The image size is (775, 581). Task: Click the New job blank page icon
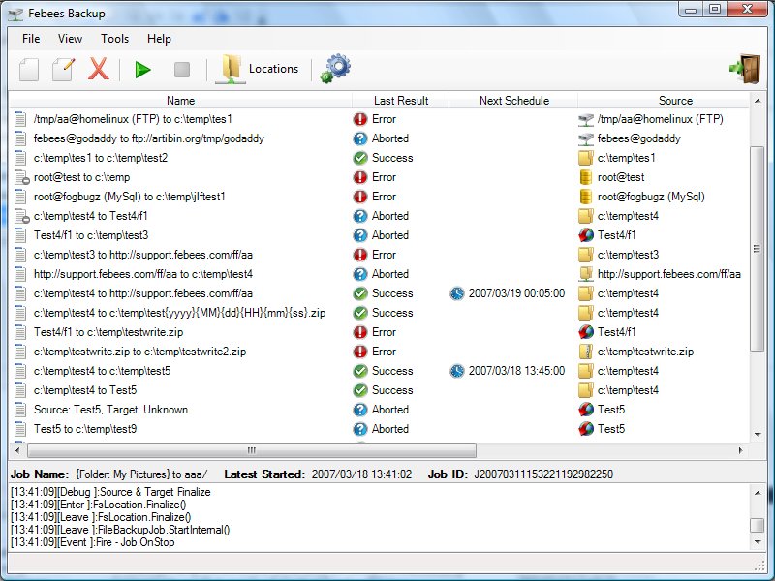tap(30, 69)
